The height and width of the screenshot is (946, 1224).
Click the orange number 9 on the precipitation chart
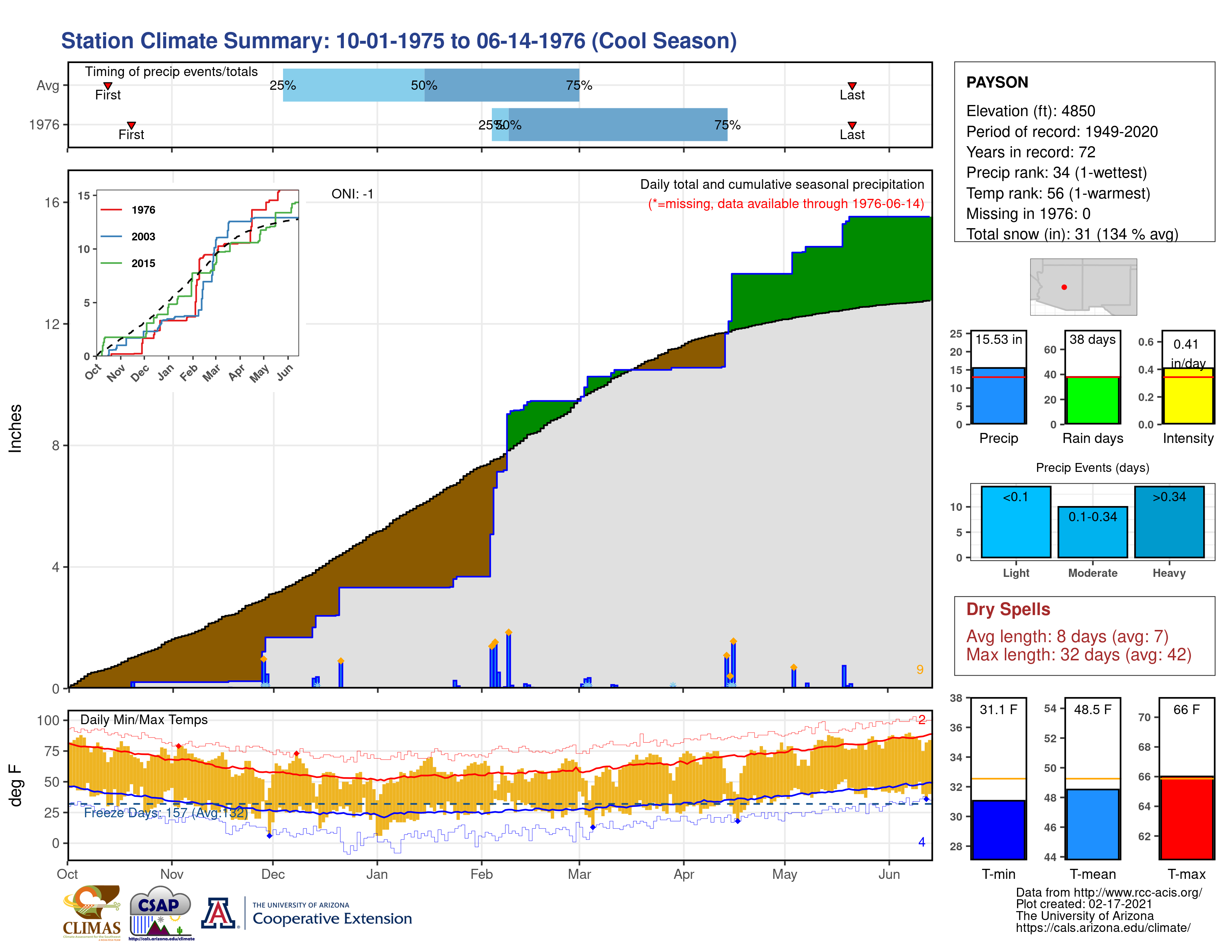pos(919,670)
